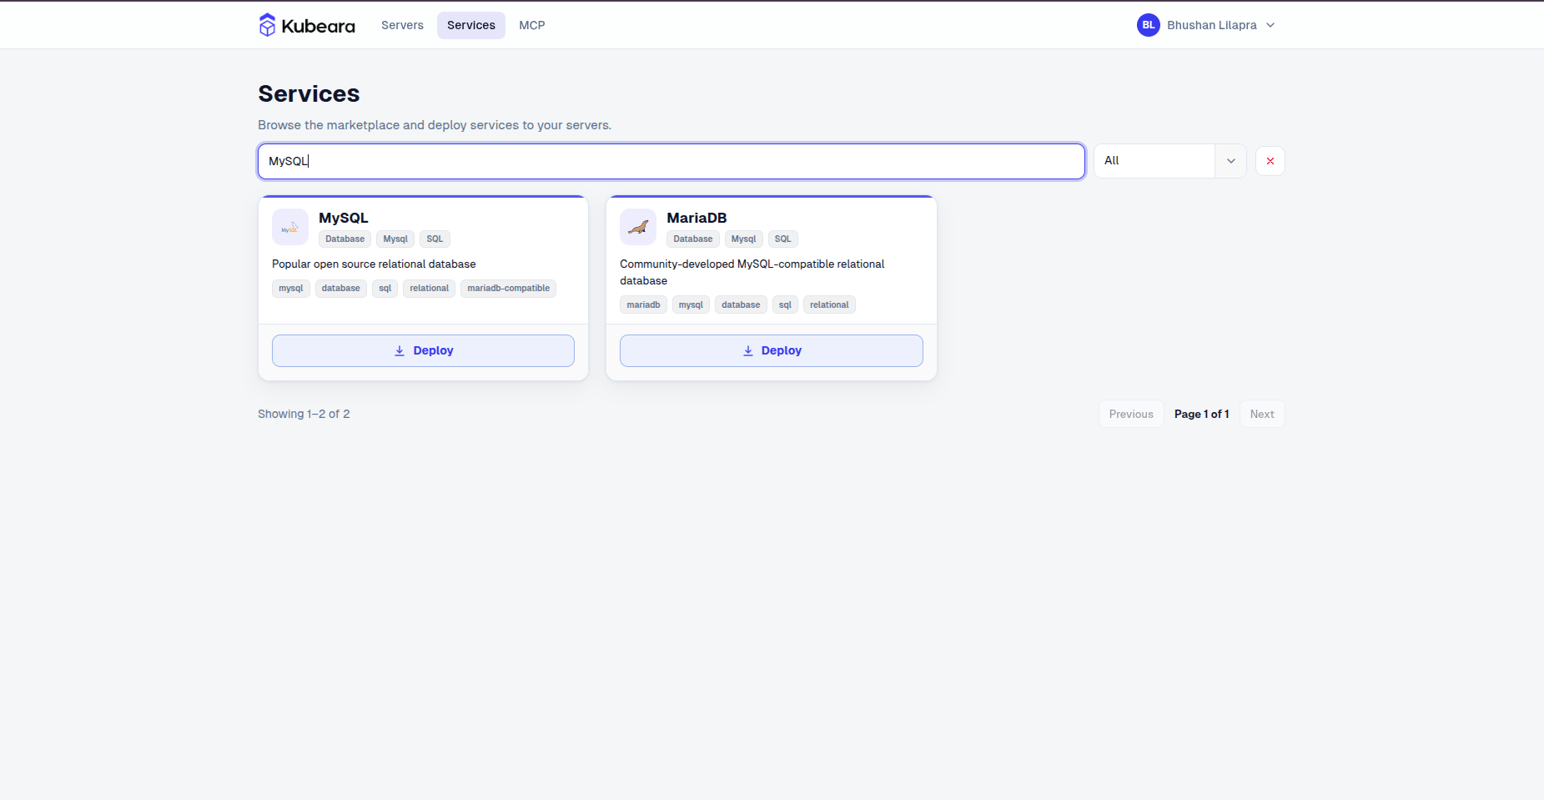Viewport: 1544px width, 800px height.
Task: Click the Mysql badge on MariaDB card
Action: click(743, 239)
